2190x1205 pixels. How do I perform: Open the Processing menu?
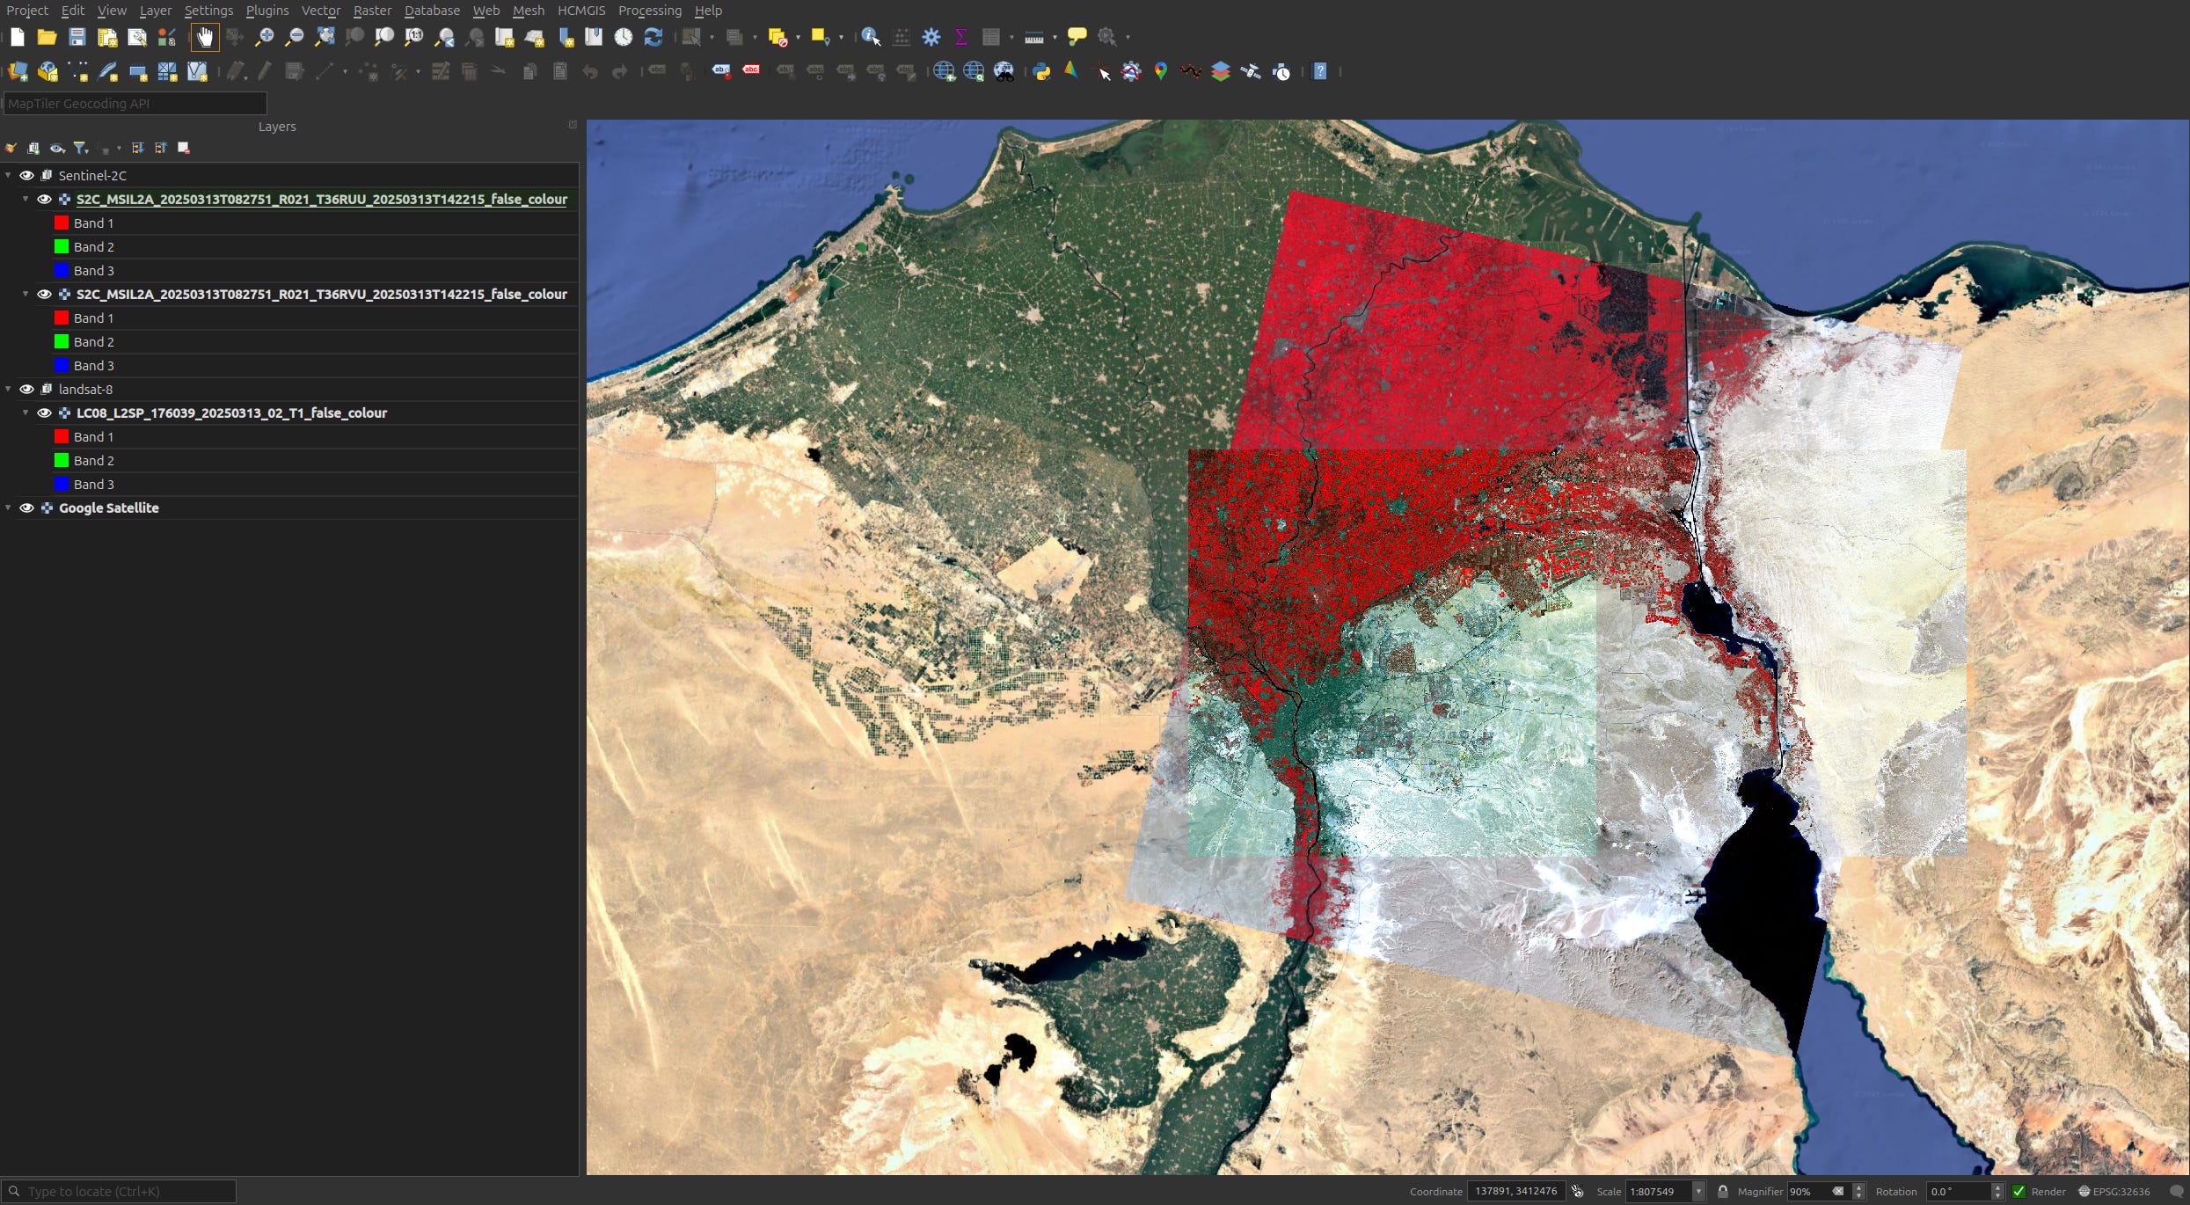[x=649, y=10]
